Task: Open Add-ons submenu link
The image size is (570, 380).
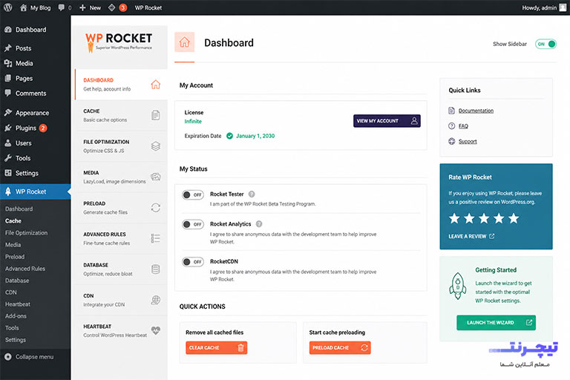Action: [16, 316]
